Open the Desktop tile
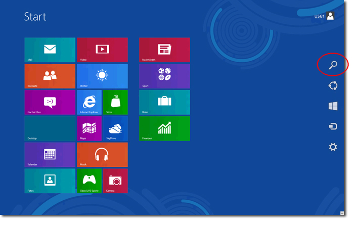Screen dimensions: 354x225 [x=50, y=128]
